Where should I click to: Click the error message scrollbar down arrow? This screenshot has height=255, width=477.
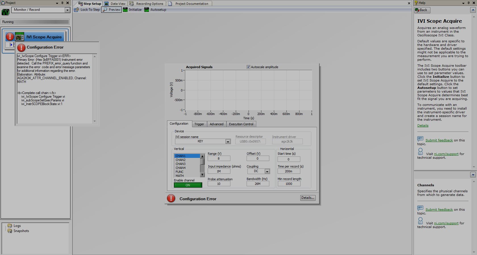95,121
